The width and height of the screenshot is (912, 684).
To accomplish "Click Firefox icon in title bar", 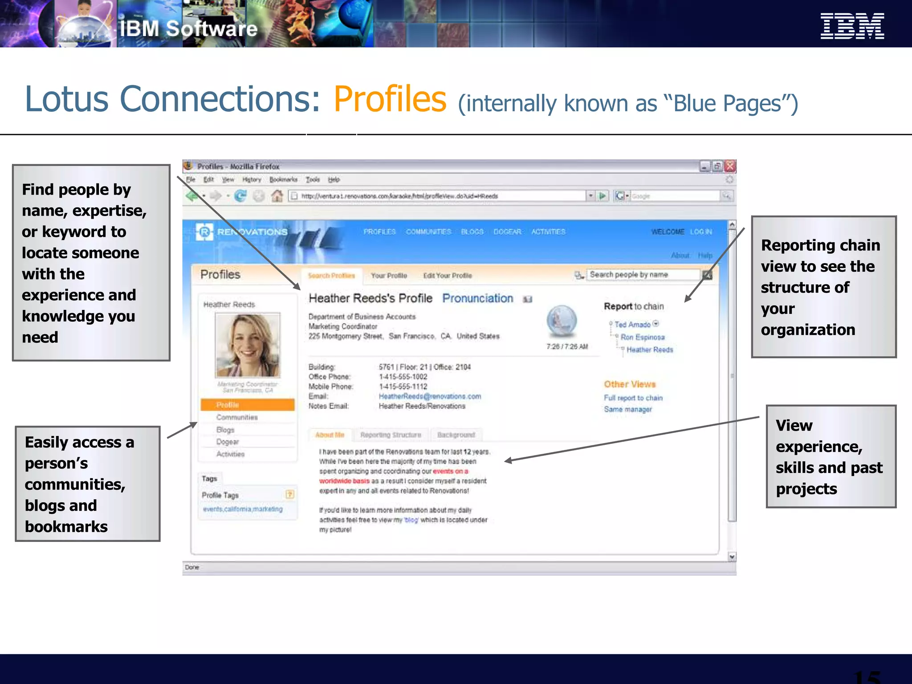I will pyautogui.click(x=189, y=166).
